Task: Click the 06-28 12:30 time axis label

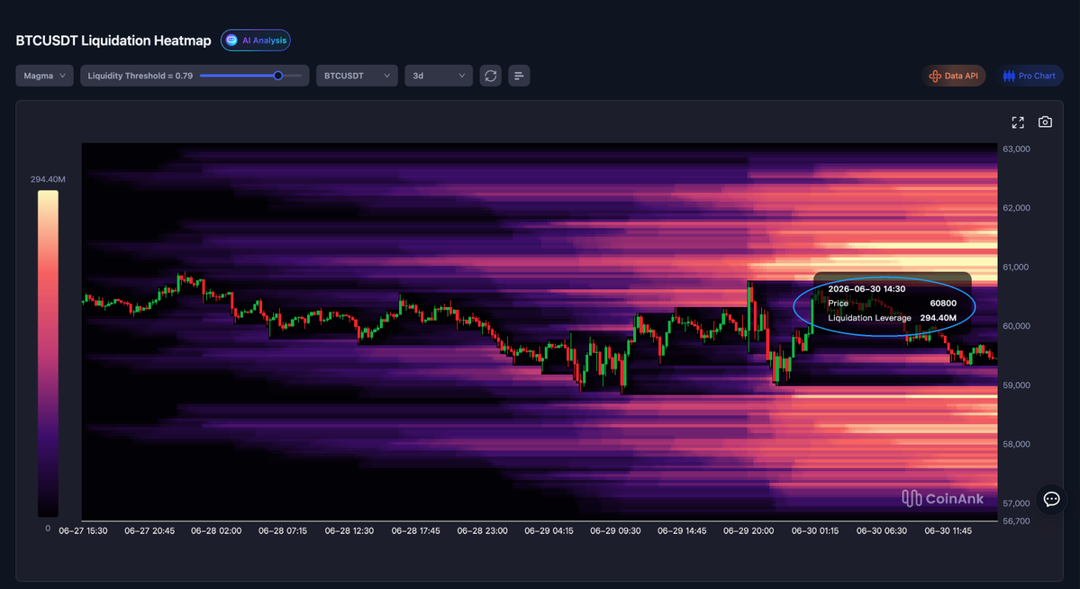Action: tap(349, 531)
